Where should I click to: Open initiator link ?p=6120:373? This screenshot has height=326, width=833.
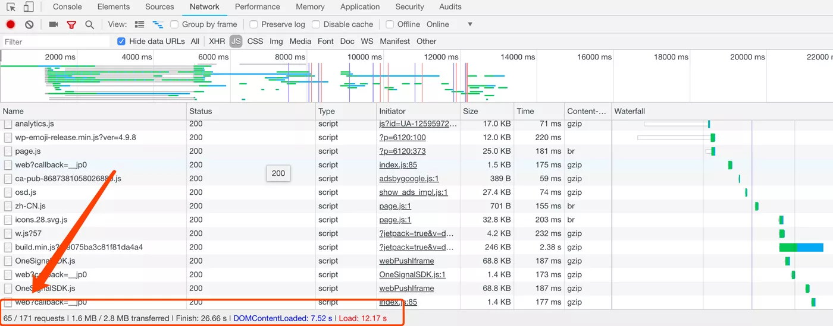coord(402,151)
